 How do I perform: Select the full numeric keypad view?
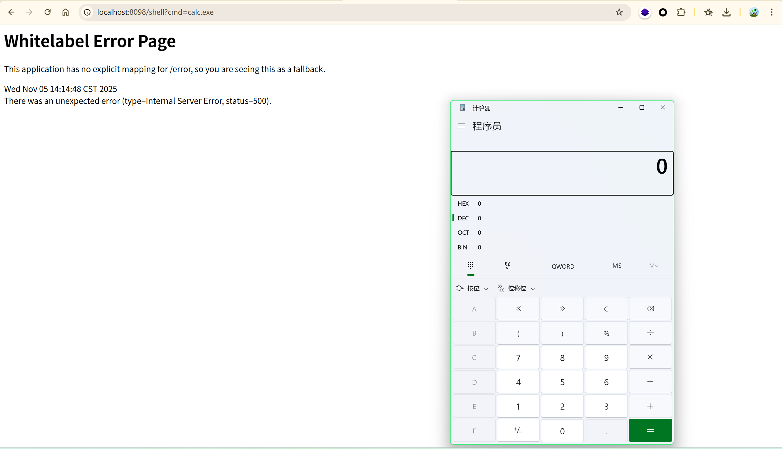[x=470, y=266]
